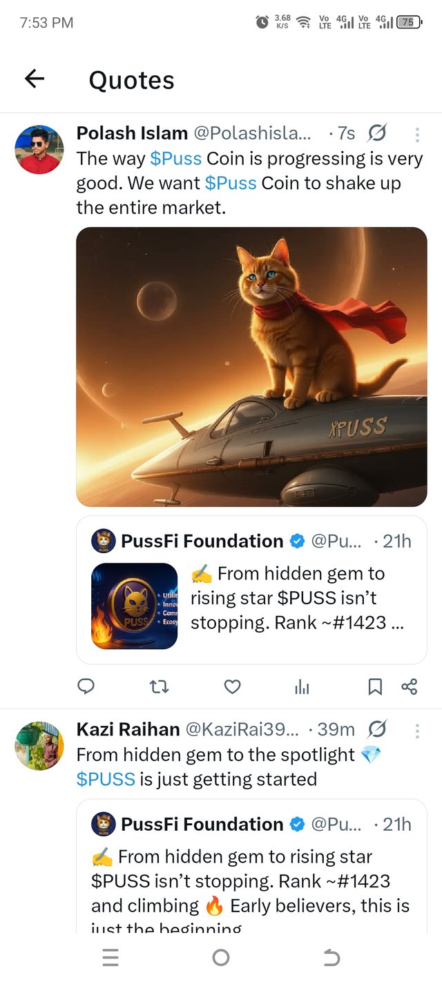Image resolution: width=442 pixels, height=982 pixels.
Task: Open more options for Polash Islam's post
Action: tap(416, 133)
